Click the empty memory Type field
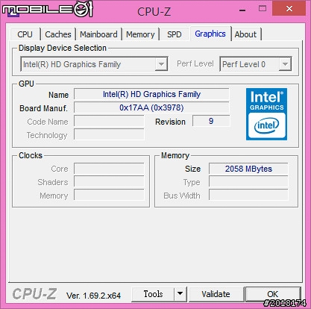311x309 pixels. [x=248, y=182]
